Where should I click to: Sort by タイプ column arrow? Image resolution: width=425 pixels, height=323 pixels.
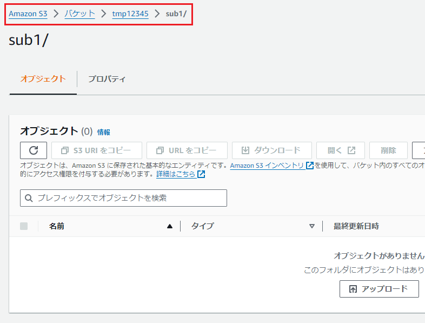coord(312,226)
